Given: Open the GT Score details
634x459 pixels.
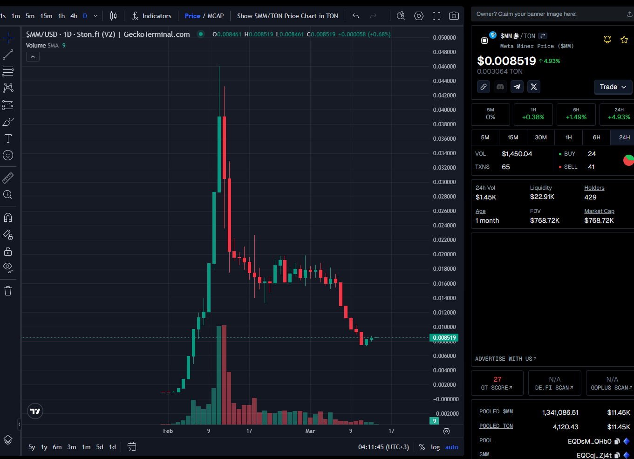Looking at the screenshot, I should (497, 383).
